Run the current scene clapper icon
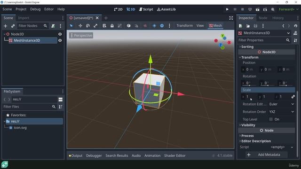This screenshot has height=169, width=301. [x=257, y=9]
